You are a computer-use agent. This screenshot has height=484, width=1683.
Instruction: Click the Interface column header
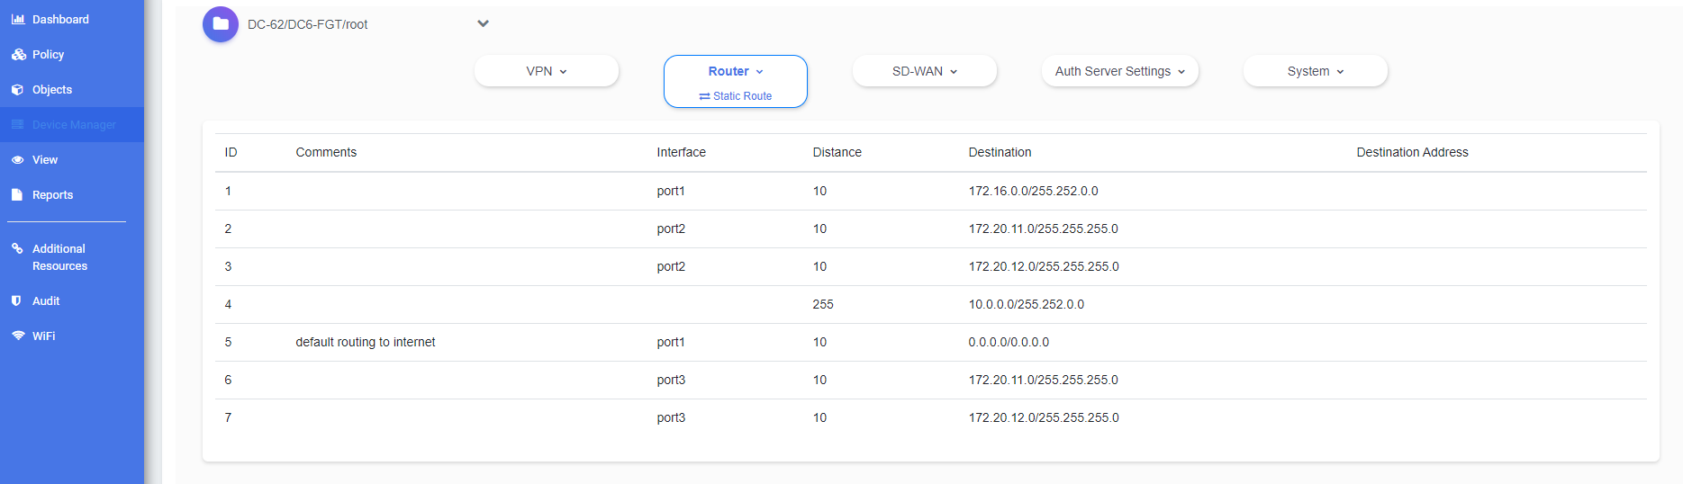tap(681, 152)
